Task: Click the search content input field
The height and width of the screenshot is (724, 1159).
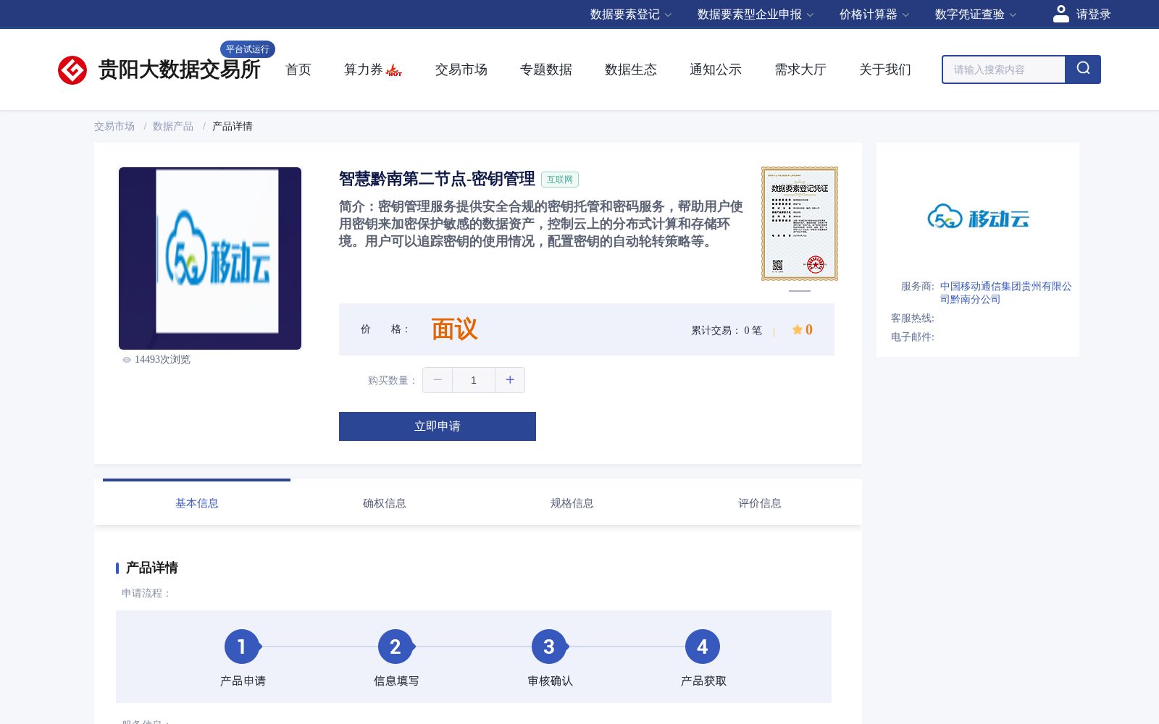Action: (1004, 70)
